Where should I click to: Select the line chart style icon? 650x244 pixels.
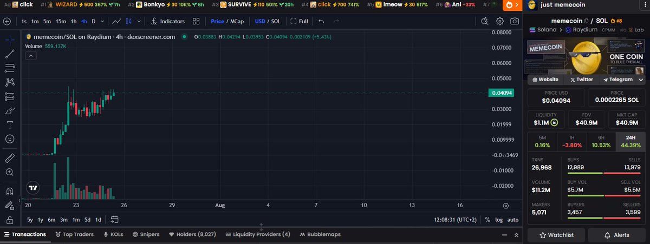click(117, 22)
